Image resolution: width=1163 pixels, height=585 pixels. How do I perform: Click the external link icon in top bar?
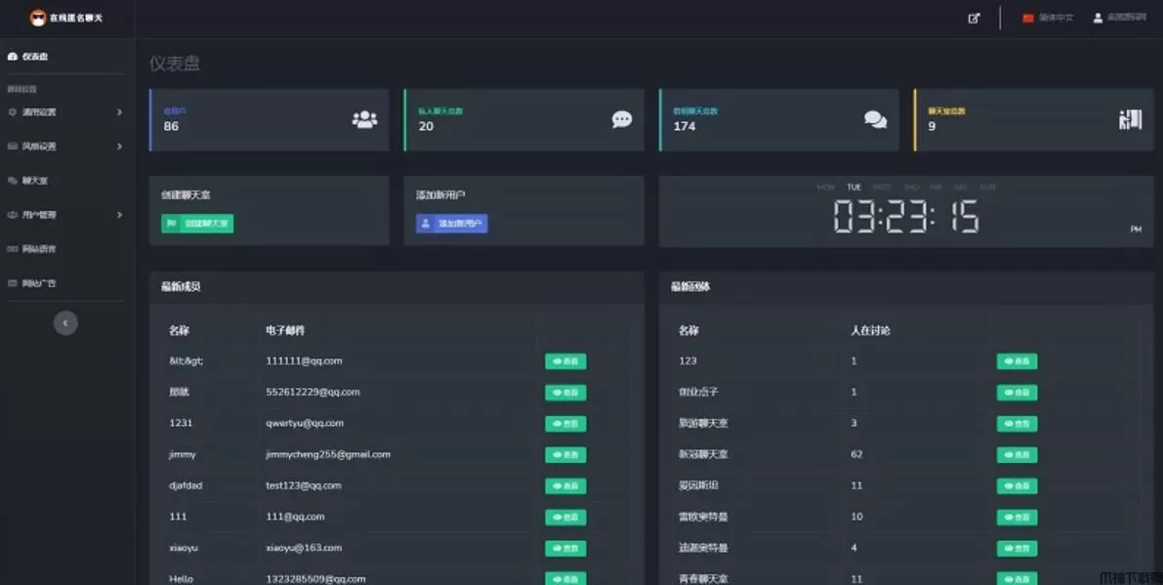974,18
